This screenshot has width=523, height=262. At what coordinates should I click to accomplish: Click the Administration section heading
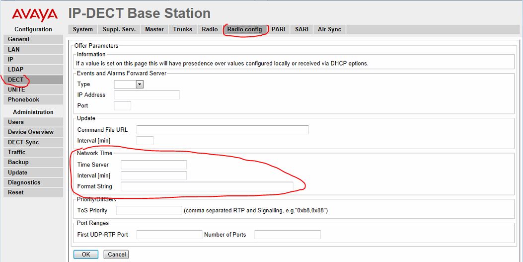pos(33,112)
